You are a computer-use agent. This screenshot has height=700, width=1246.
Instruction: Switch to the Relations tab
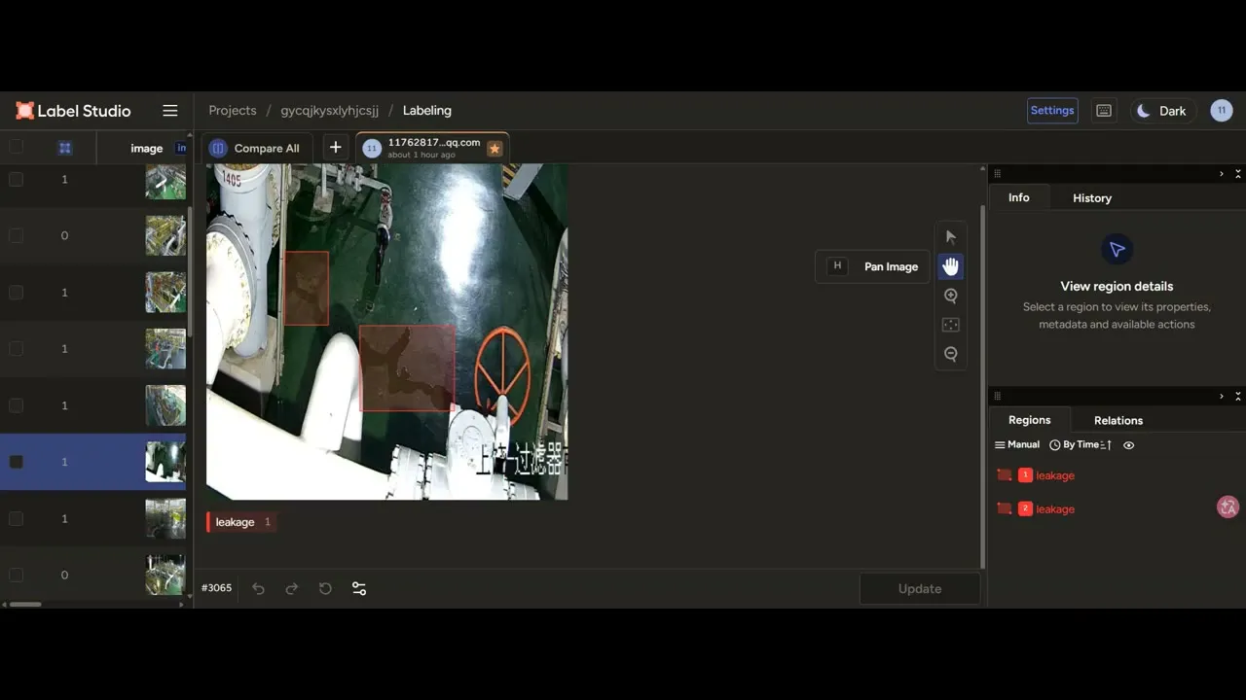click(1118, 420)
